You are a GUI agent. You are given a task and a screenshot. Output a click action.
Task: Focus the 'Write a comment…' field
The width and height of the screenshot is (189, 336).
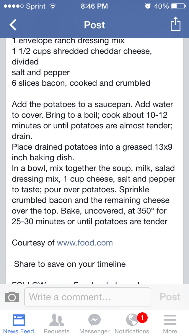[x=88, y=297]
